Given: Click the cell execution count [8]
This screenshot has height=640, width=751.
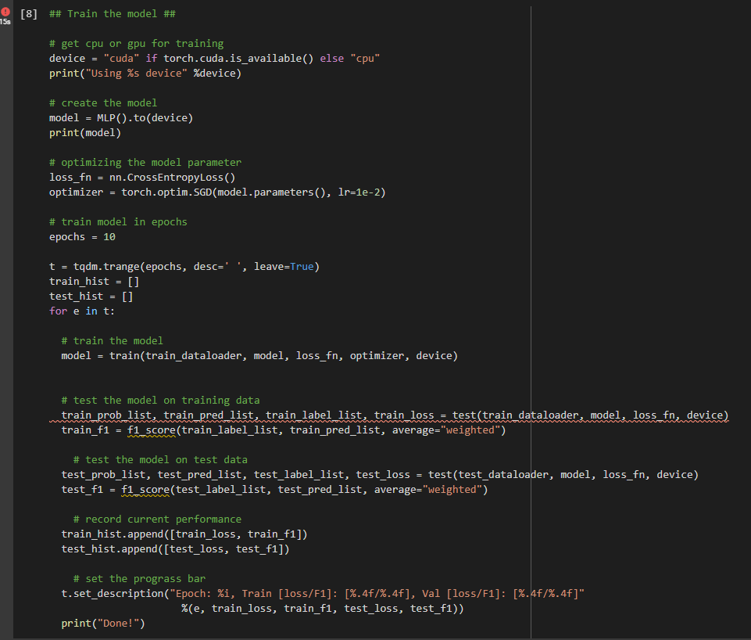Looking at the screenshot, I should (29, 14).
